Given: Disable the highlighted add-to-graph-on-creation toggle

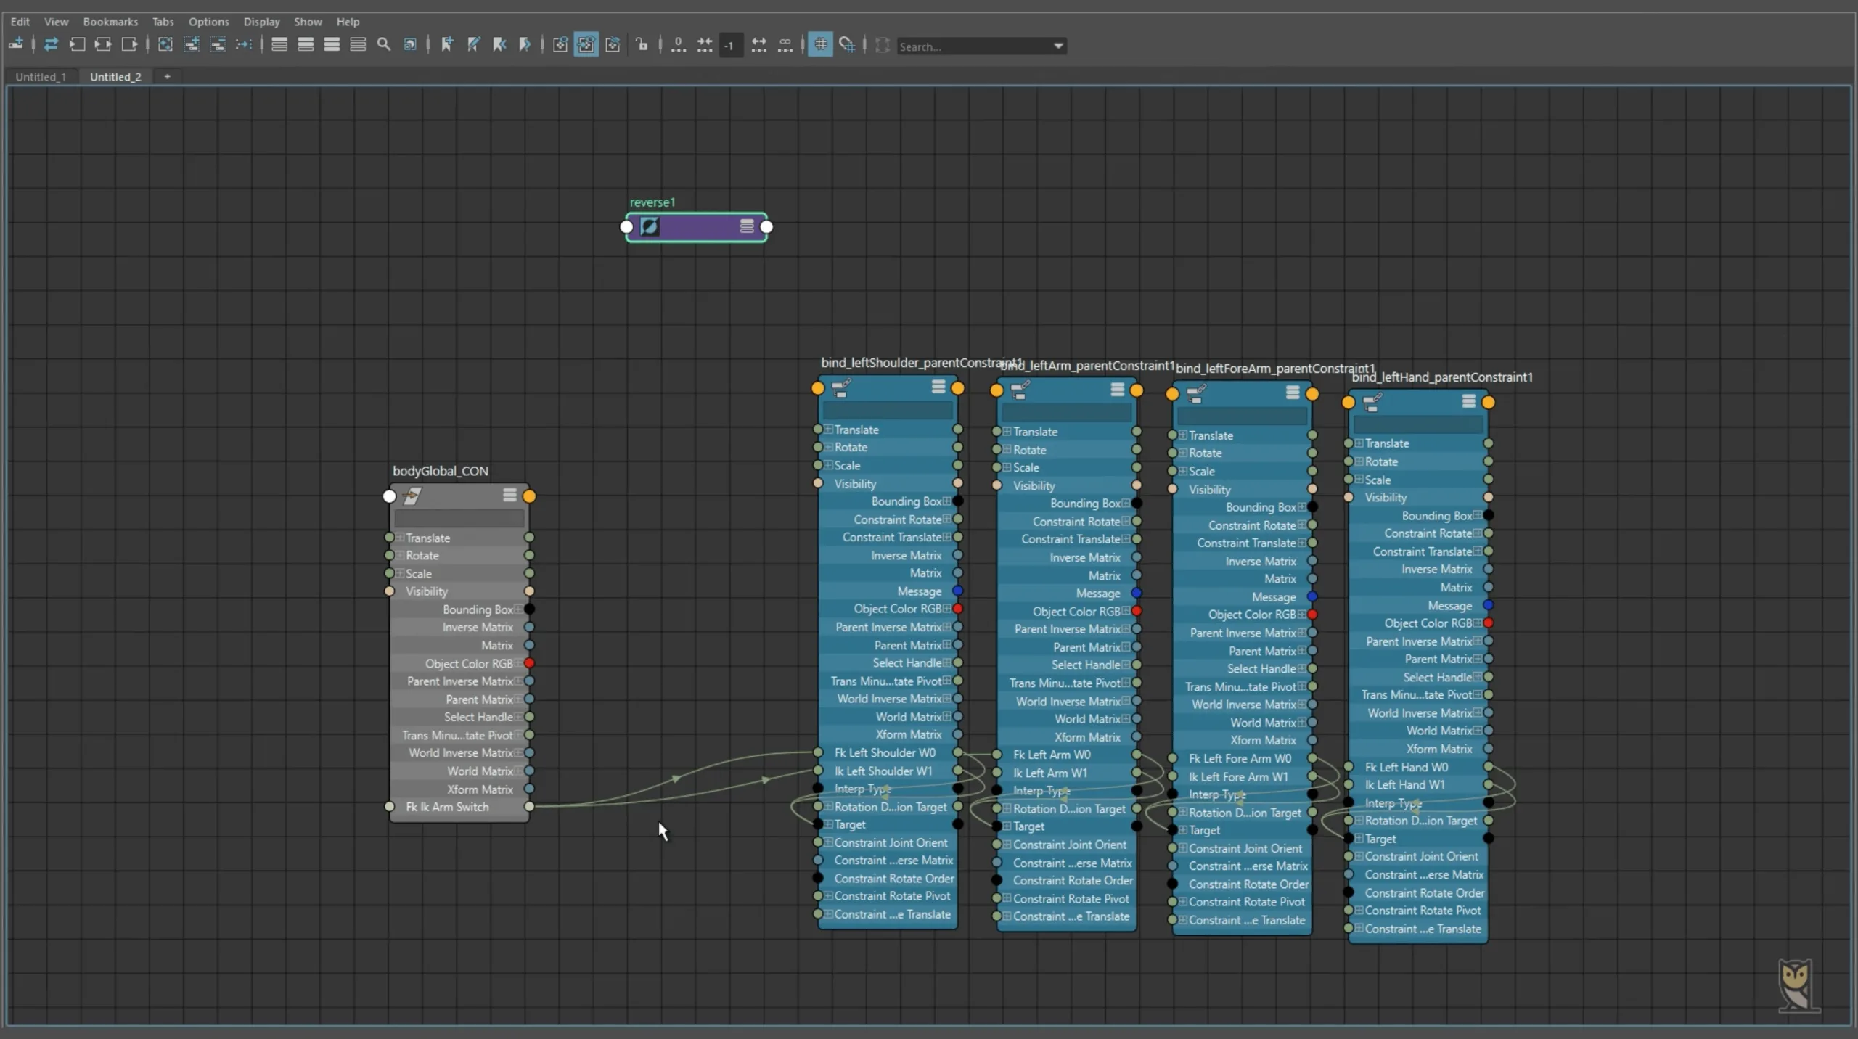Looking at the screenshot, I should click(x=586, y=44).
